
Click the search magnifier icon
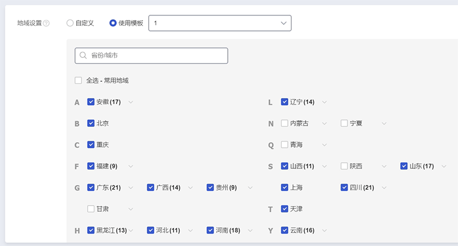tap(84, 56)
